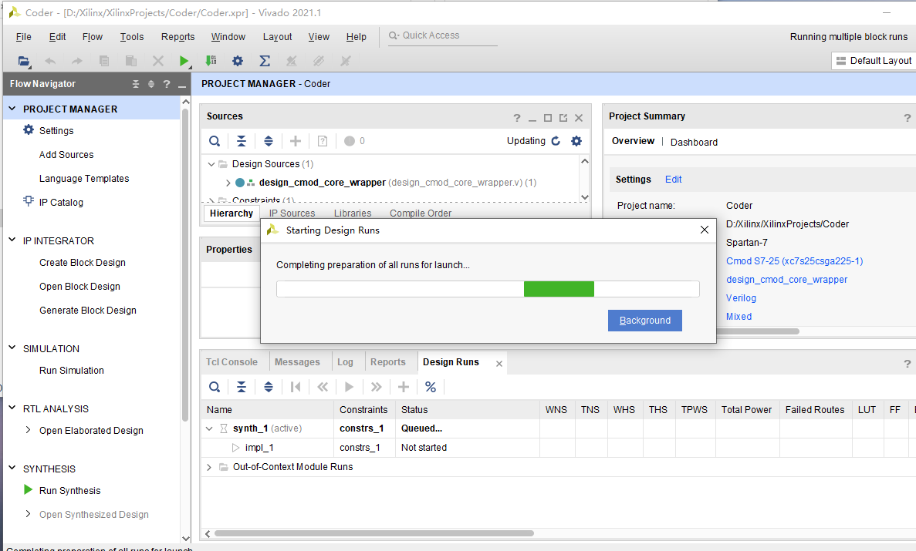Open the Default Layout dropdown
This screenshot has width=916, height=551.
coord(874,61)
